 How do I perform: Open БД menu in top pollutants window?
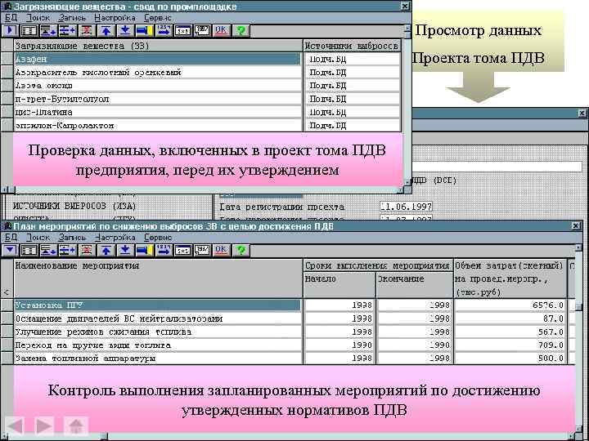[x=11, y=18]
